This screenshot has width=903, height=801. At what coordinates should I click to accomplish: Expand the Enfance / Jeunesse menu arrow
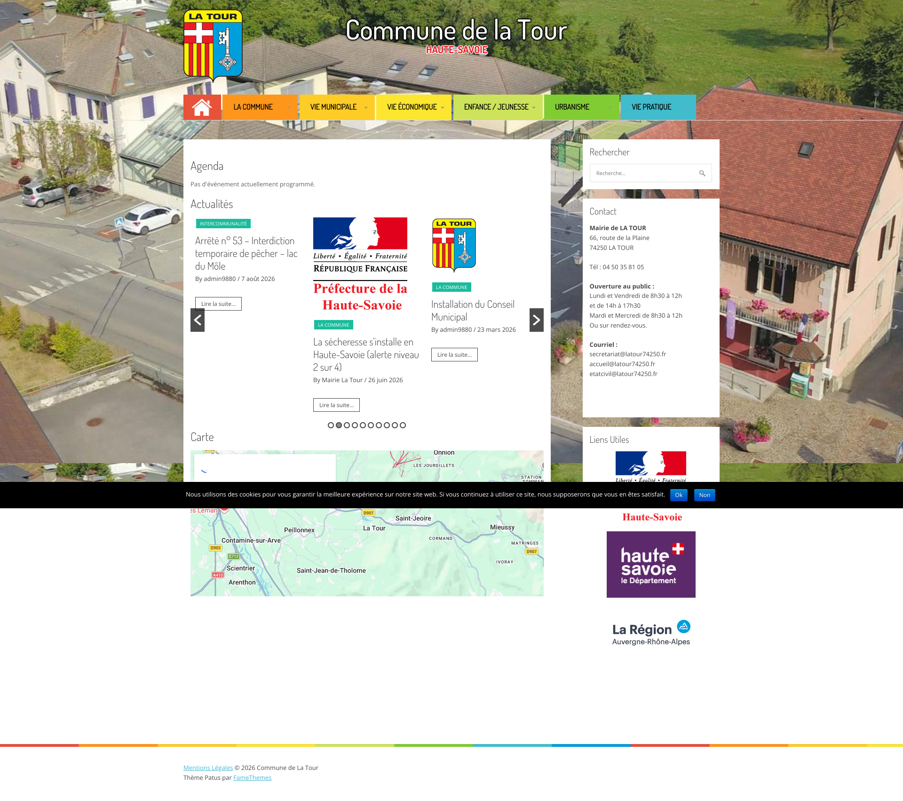click(x=534, y=108)
